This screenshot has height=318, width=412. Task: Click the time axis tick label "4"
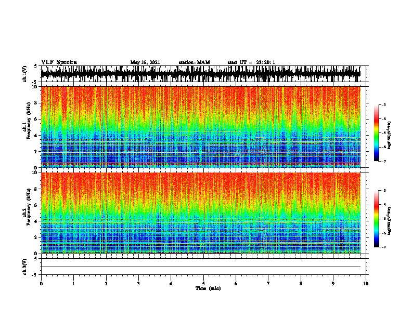171,284
